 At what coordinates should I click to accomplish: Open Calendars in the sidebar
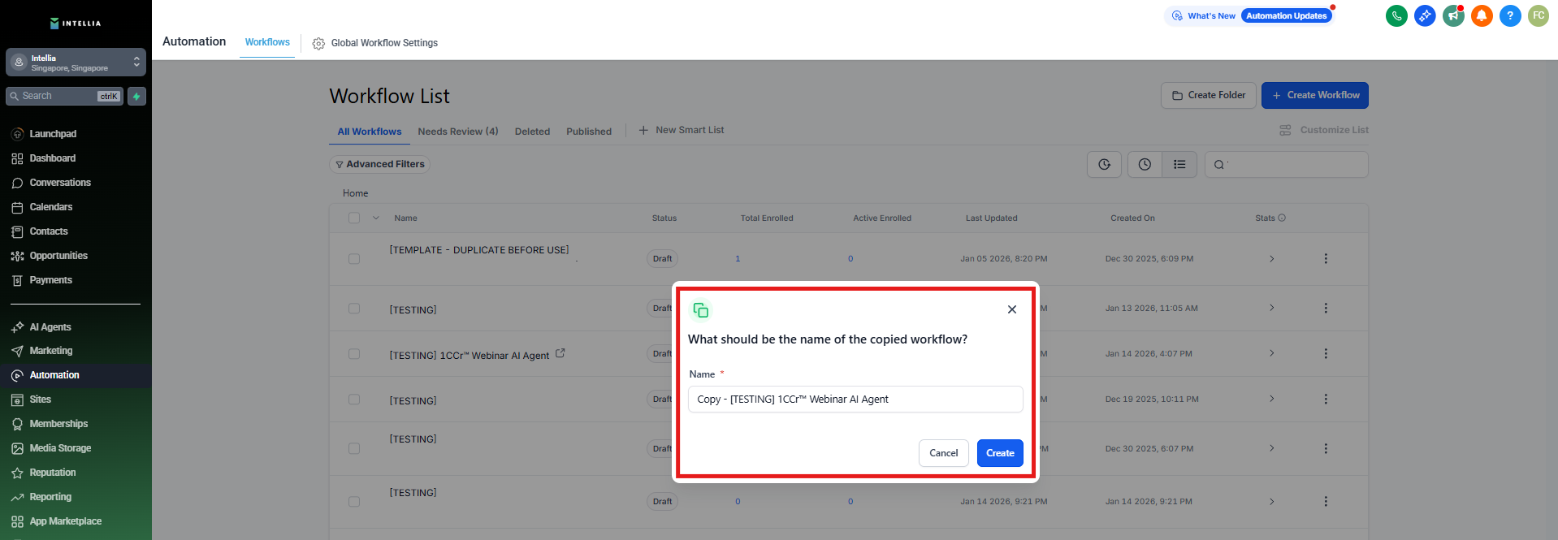tap(50, 207)
